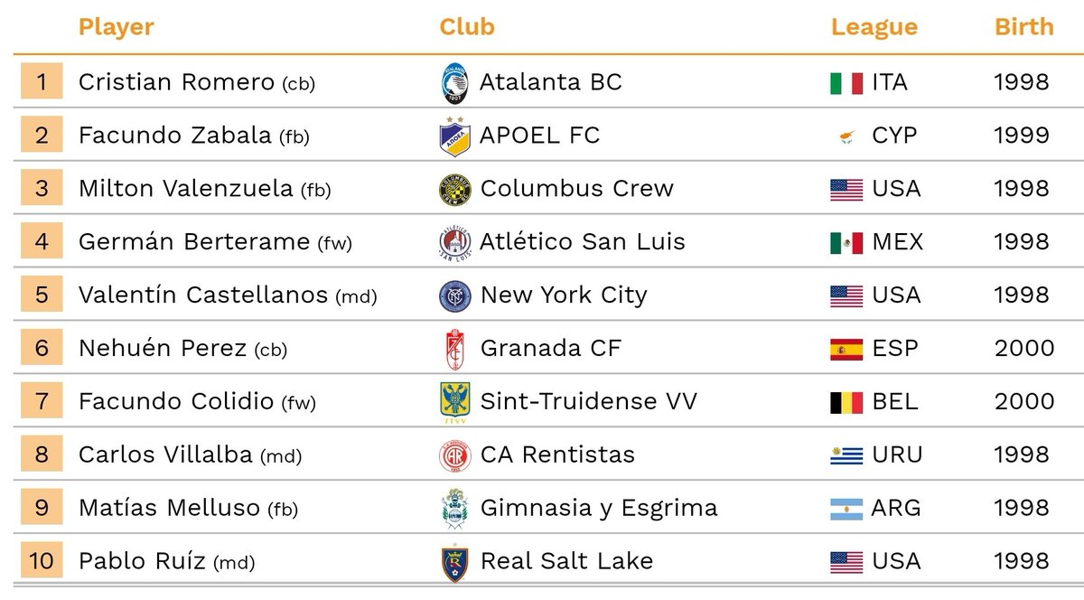Click the New York City club logo
The height and width of the screenshot is (600, 1084).
pos(454,295)
